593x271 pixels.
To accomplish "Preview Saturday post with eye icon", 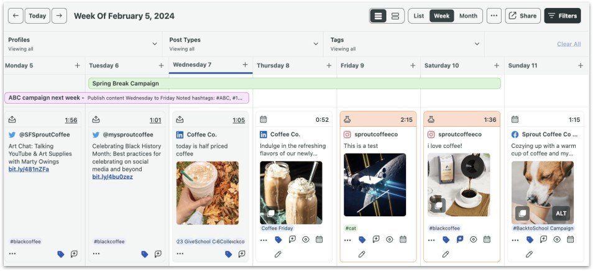I will click(473, 239).
